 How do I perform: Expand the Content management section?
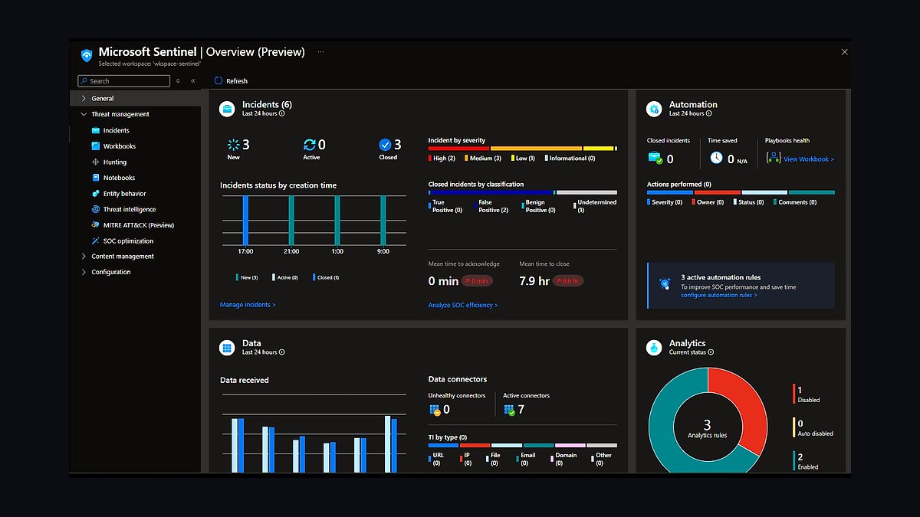click(84, 257)
